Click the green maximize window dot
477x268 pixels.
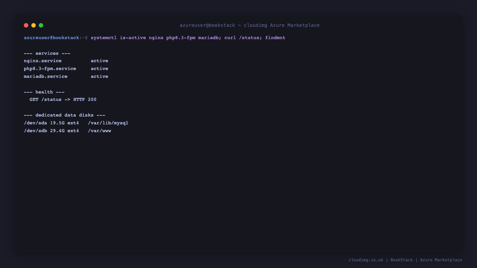[x=41, y=25]
